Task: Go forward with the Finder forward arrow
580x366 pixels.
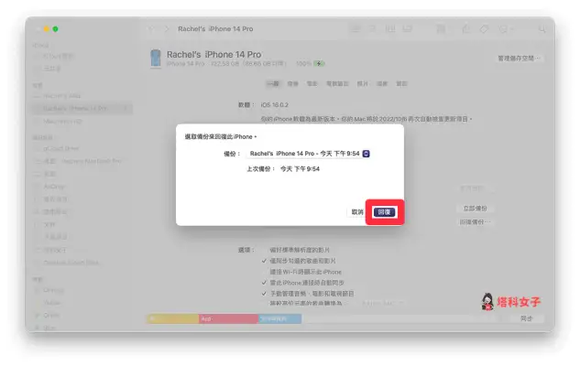Action: pyautogui.click(x=167, y=28)
